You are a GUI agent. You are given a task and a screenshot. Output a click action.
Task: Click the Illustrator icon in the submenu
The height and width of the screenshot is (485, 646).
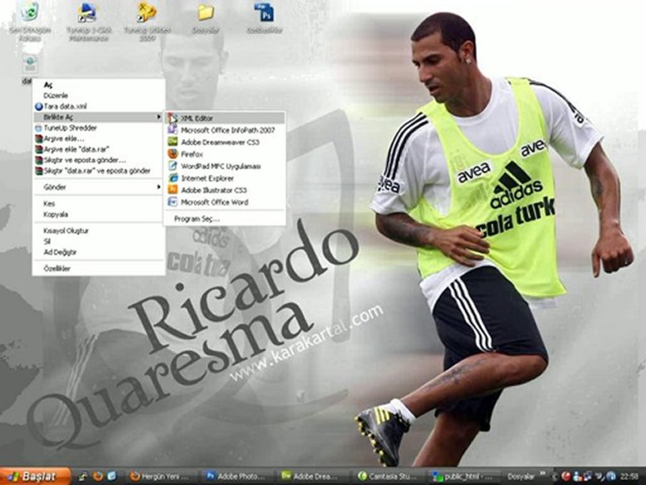(x=173, y=190)
